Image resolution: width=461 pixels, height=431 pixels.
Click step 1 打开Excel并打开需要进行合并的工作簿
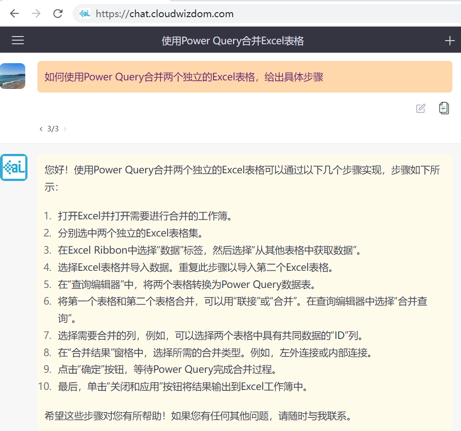point(145,216)
